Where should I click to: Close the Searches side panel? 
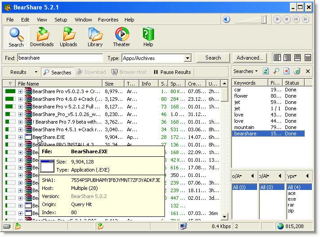pos(308,71)
